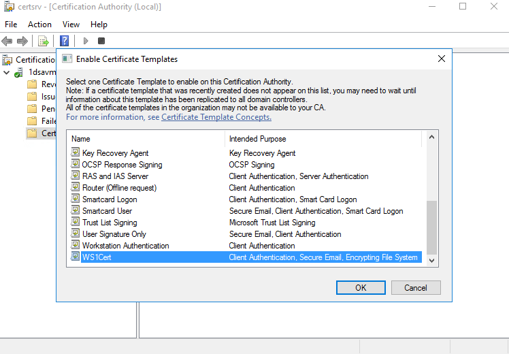Screen dimensions: 509x354
Task: Collapse the 1dsavm server tree node
Action: tap(7, 72)
